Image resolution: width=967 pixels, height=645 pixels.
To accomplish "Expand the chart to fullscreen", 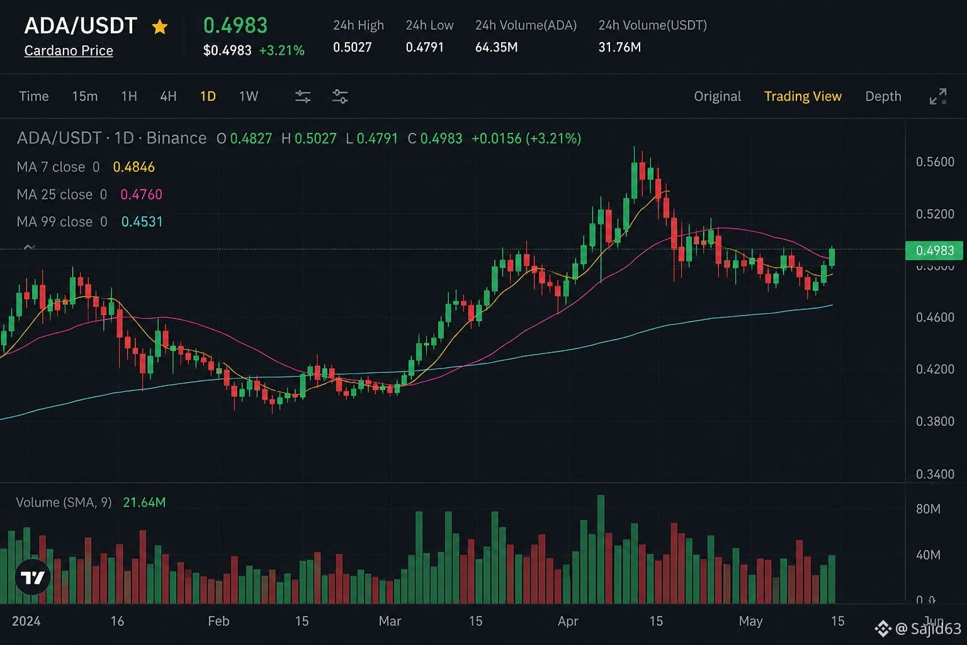I will tap(938, 96).
